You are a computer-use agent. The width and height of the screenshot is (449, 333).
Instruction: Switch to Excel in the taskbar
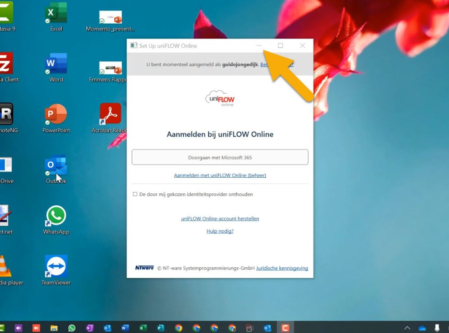click(x=143, y=328)
